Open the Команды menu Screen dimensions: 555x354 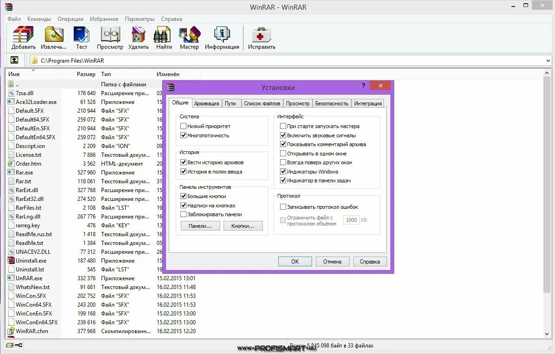[x=39, y=19]
